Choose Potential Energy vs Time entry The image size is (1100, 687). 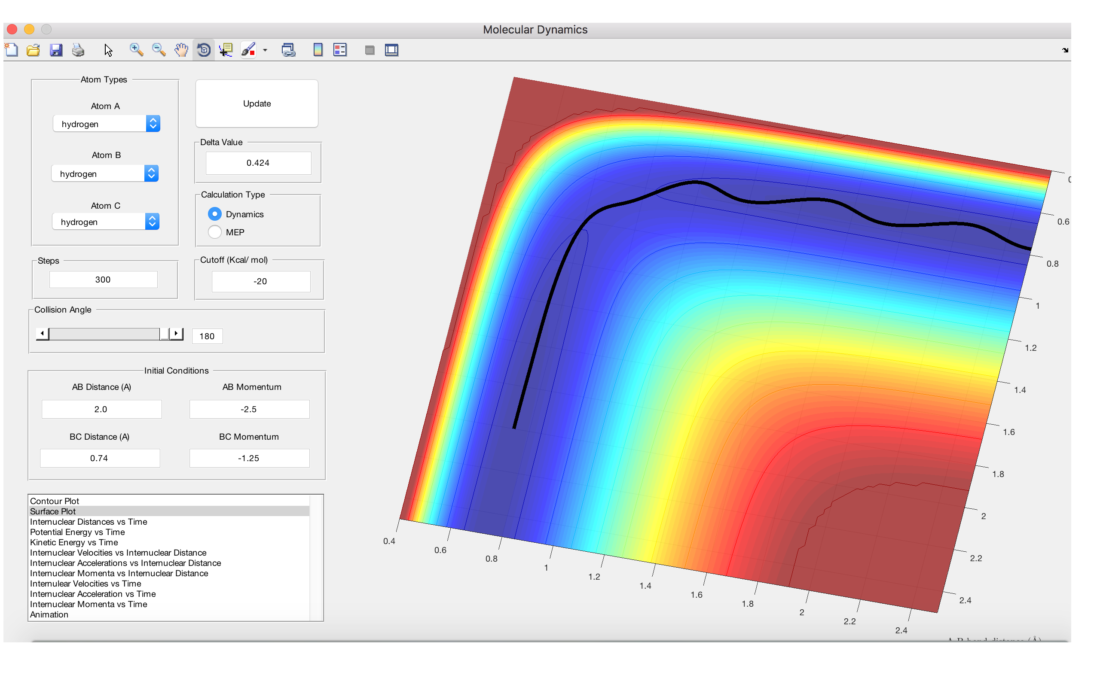point(77,532)
